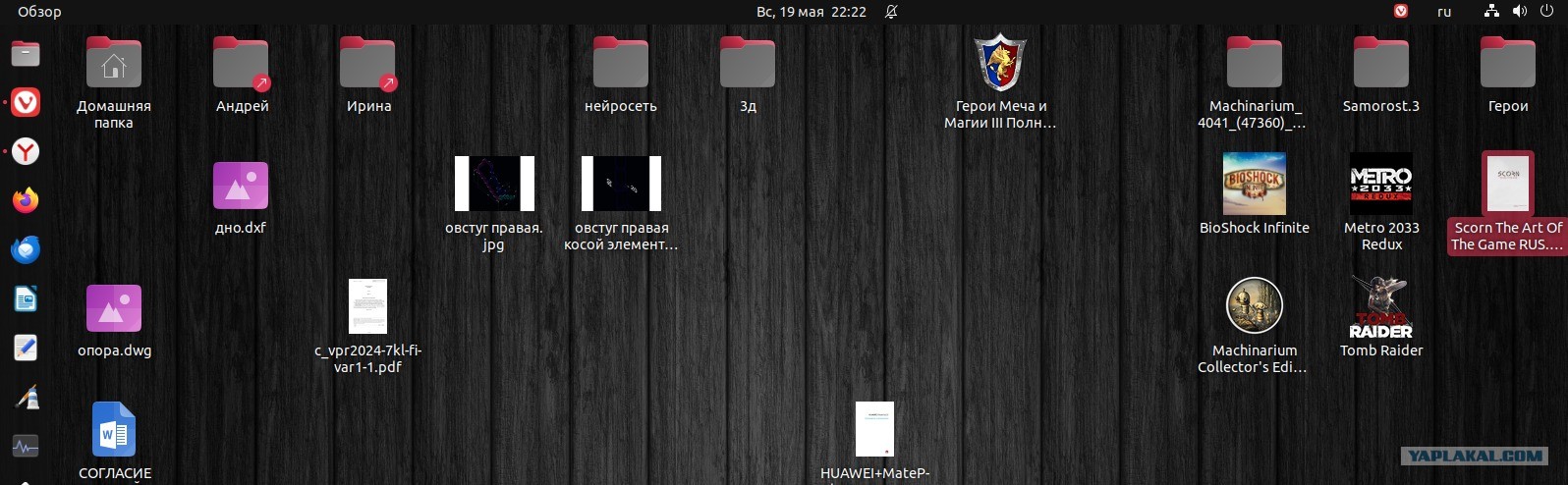This screenshot has width=1568, height=485.
Task: Select the Герои Меча и Магии III launcher
Action: [1000, 82]
